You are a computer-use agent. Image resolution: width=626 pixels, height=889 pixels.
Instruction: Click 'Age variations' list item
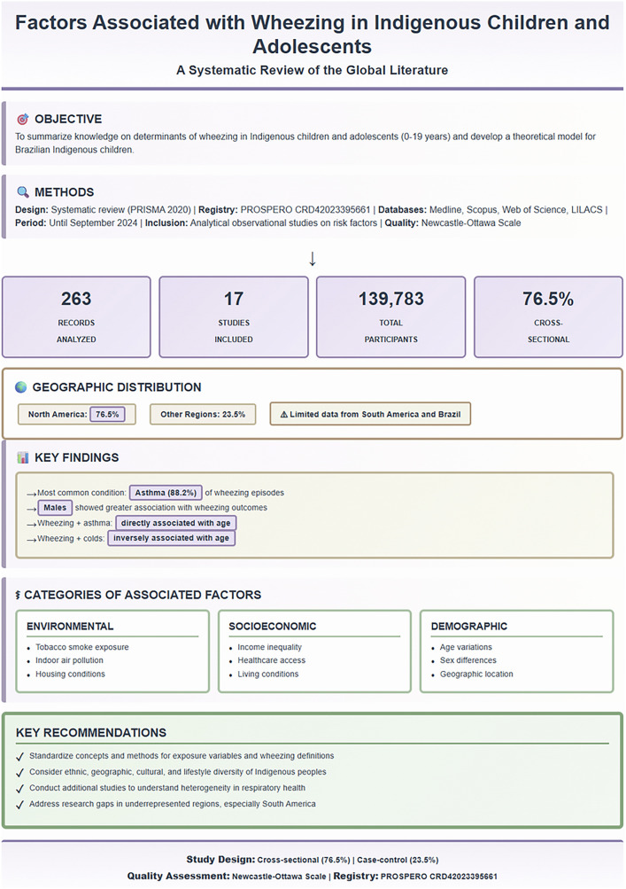(x=466, y=647)
